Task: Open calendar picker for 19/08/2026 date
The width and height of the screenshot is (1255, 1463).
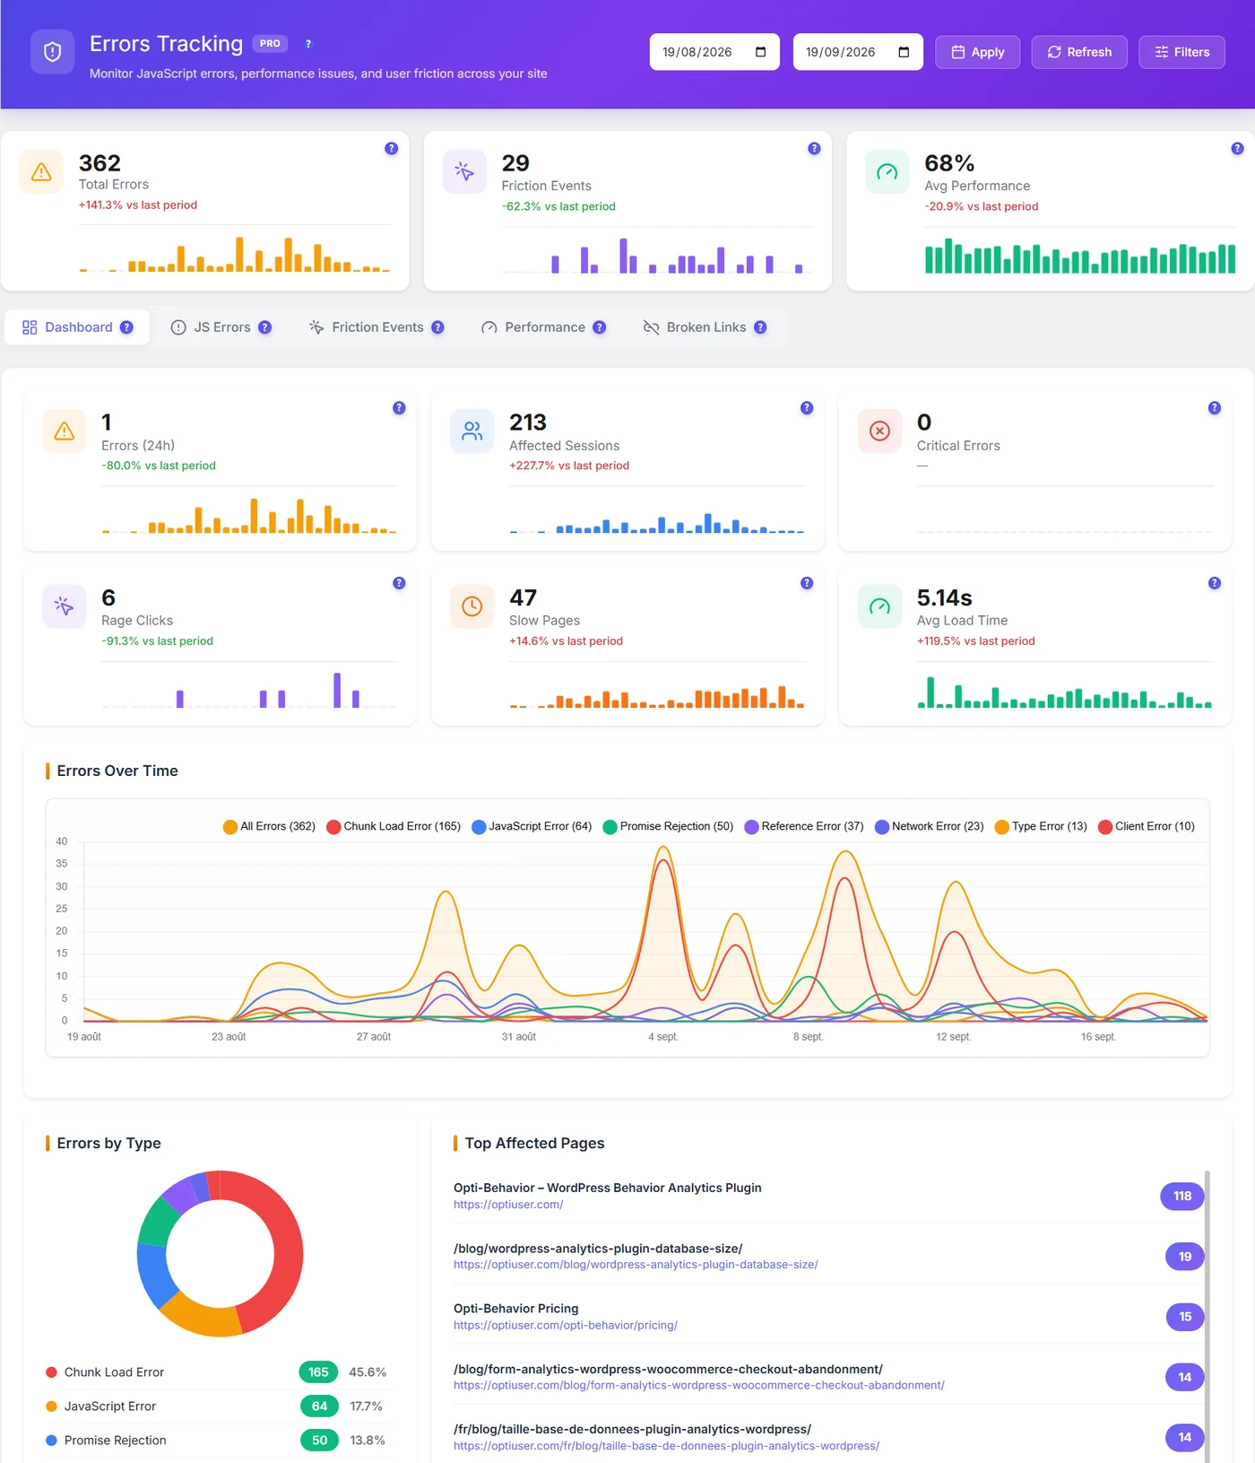Action: (760, 52)
